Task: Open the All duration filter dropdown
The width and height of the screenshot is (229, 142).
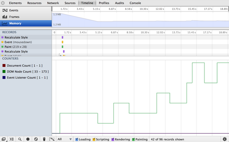Action: [x=64, y=139]
